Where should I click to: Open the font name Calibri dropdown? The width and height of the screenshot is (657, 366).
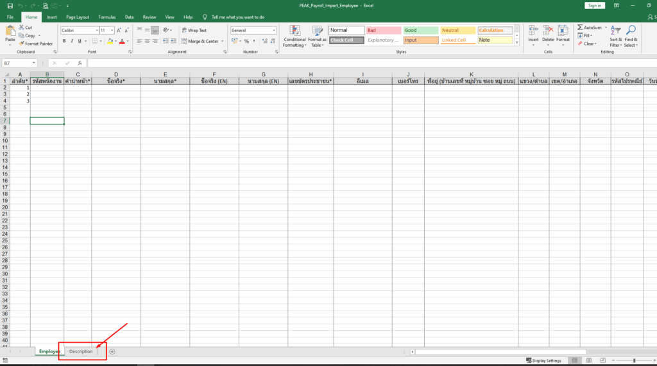pyautogui.click(x=97, y=31)
